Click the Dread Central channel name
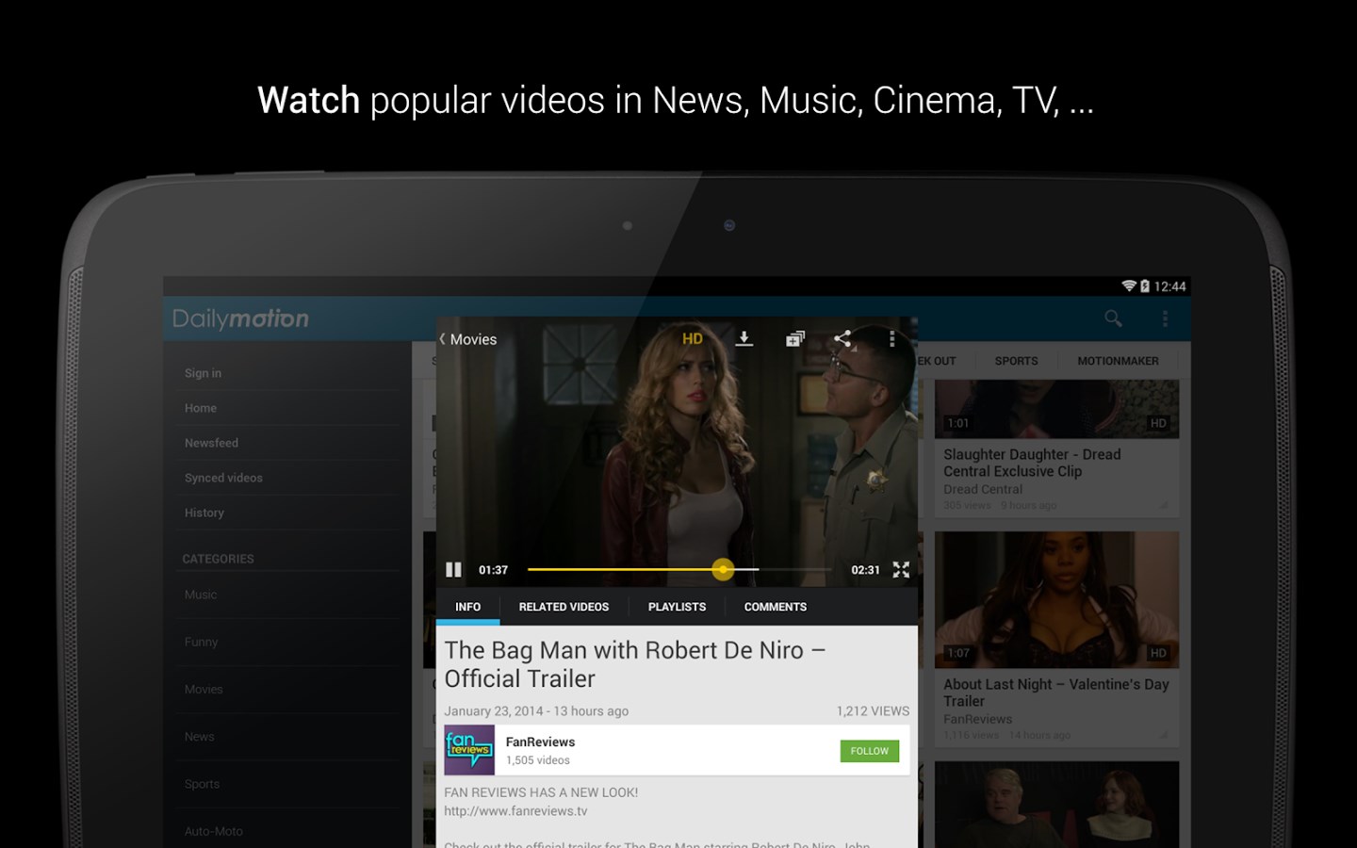Viewport: 1357px width, 848px height. pyautogui.click(x=983, y=489)
